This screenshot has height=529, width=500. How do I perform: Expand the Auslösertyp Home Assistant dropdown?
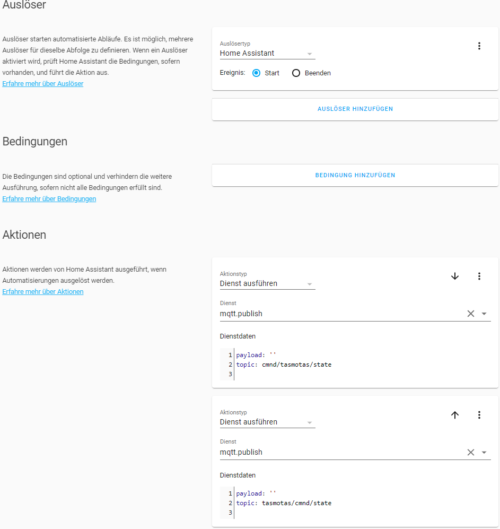tap(267, 54)
